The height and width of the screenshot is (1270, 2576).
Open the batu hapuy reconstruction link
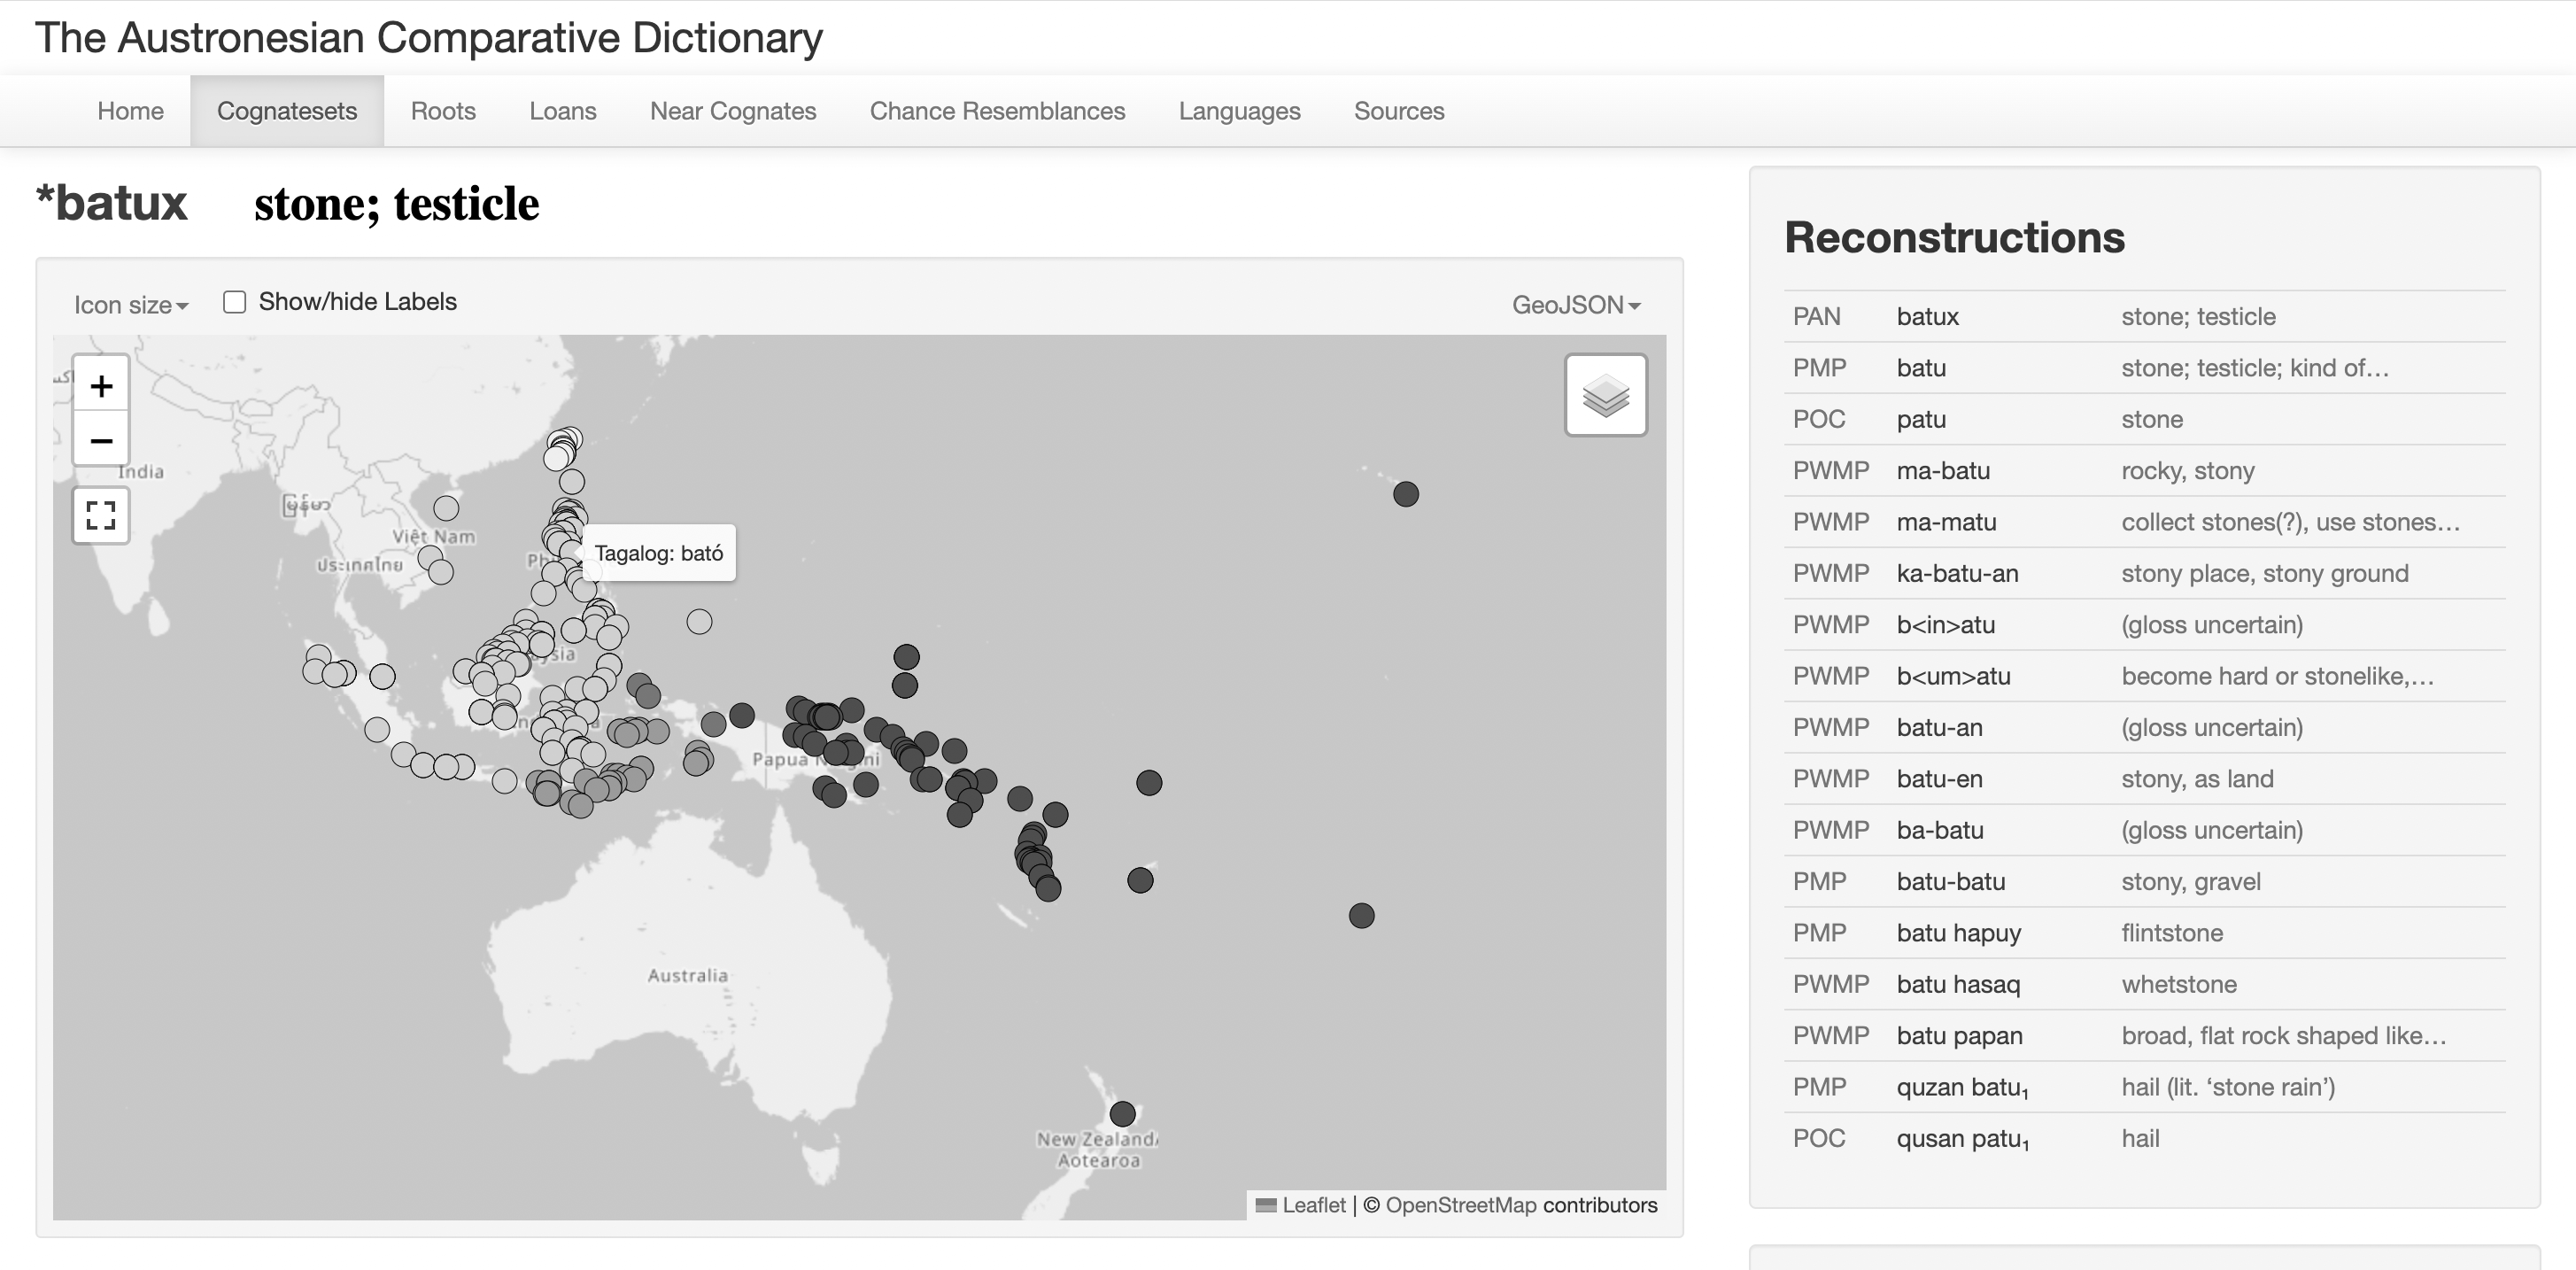1958,933
